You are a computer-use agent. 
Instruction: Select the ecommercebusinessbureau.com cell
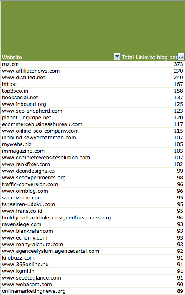coord(61,124)
